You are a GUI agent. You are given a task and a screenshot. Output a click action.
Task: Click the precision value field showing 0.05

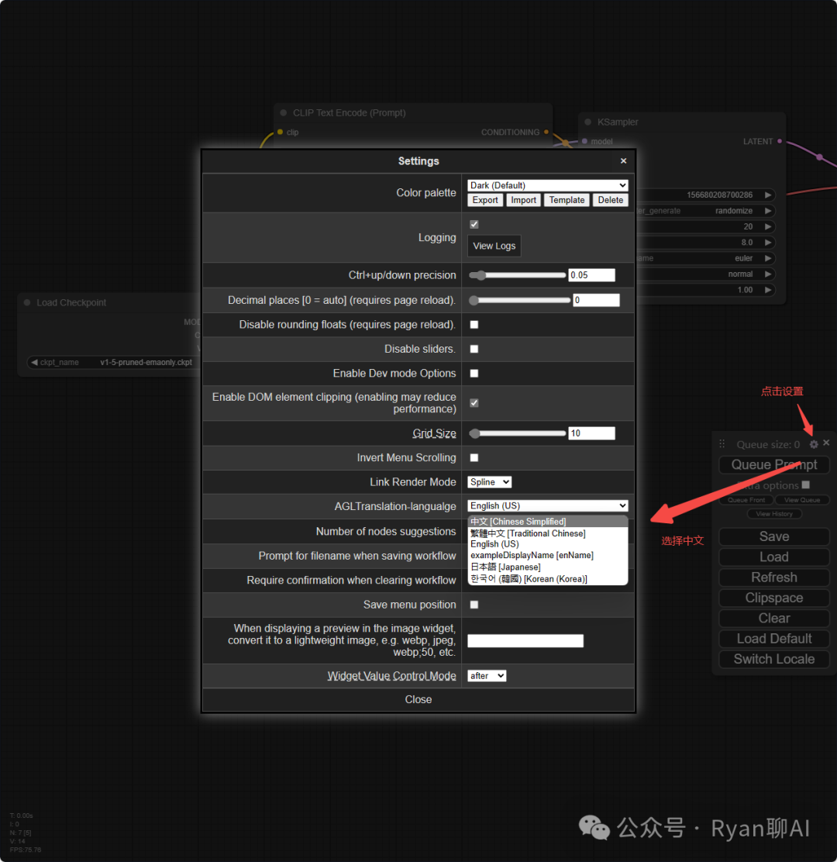[x=591, y=275]
